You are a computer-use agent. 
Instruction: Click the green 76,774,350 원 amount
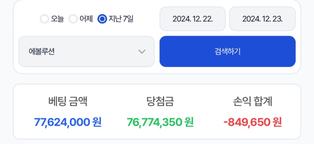pos(160,122)
